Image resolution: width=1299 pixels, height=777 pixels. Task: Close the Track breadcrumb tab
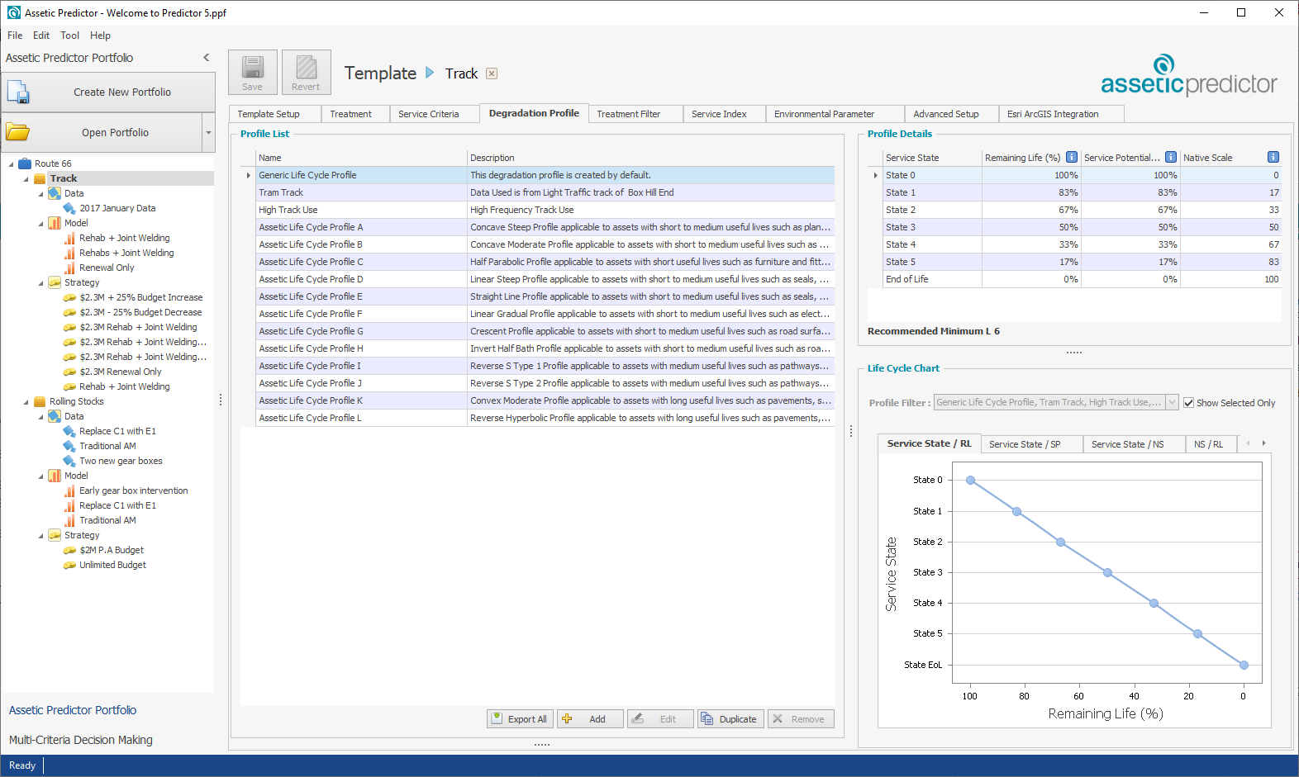492,73
